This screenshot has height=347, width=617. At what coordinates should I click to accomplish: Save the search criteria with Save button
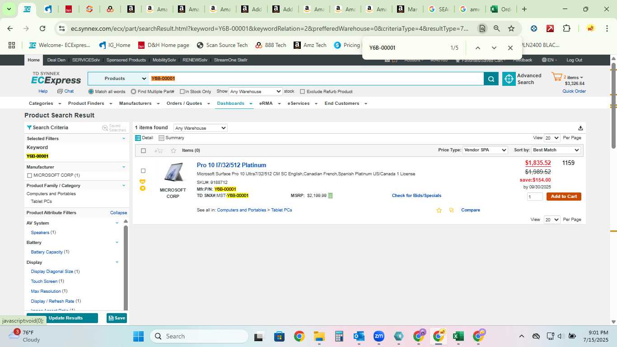click(117, 318)
